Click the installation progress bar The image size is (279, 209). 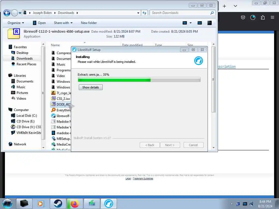(x=139, y=80)
